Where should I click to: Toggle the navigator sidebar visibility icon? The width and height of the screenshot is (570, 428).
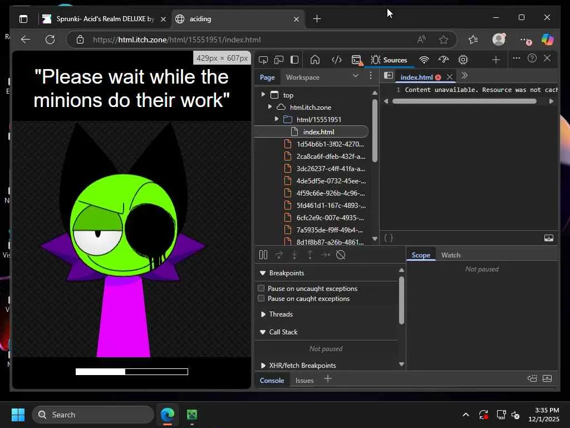coord(388,75)
